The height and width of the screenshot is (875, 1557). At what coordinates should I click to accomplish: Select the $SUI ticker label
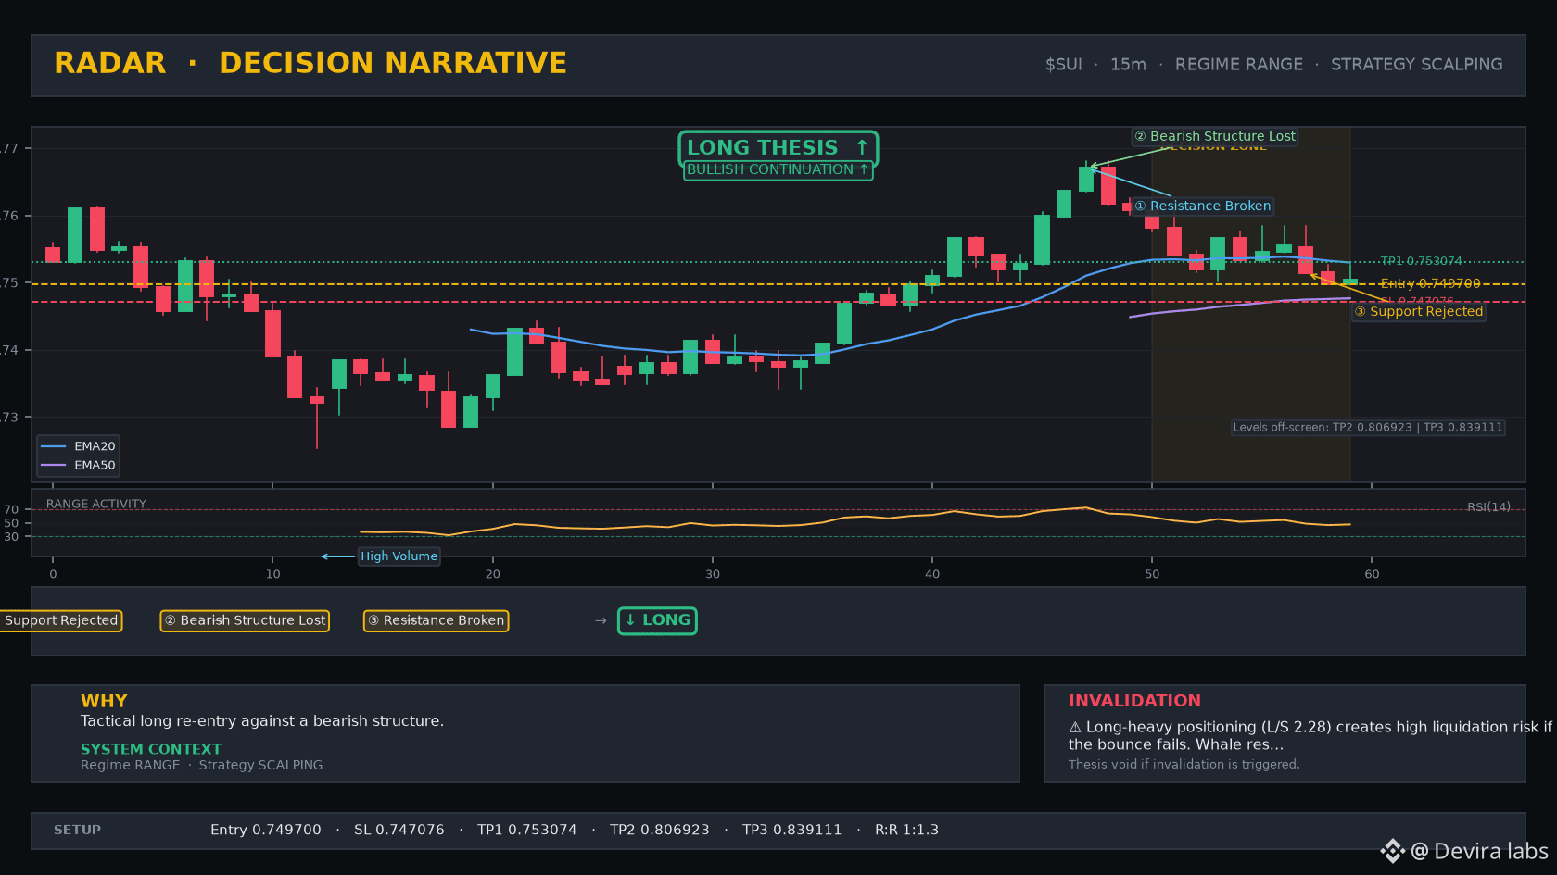(x=1063, y=65)
